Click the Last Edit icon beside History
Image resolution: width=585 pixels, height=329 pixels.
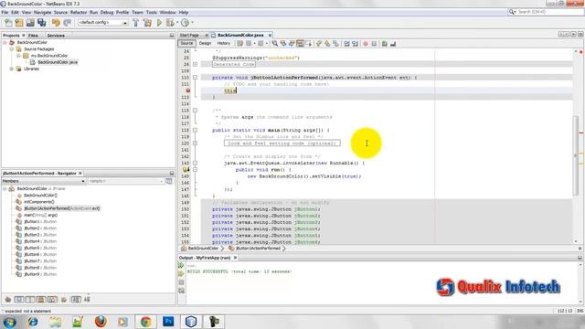(x=239, y=44)
